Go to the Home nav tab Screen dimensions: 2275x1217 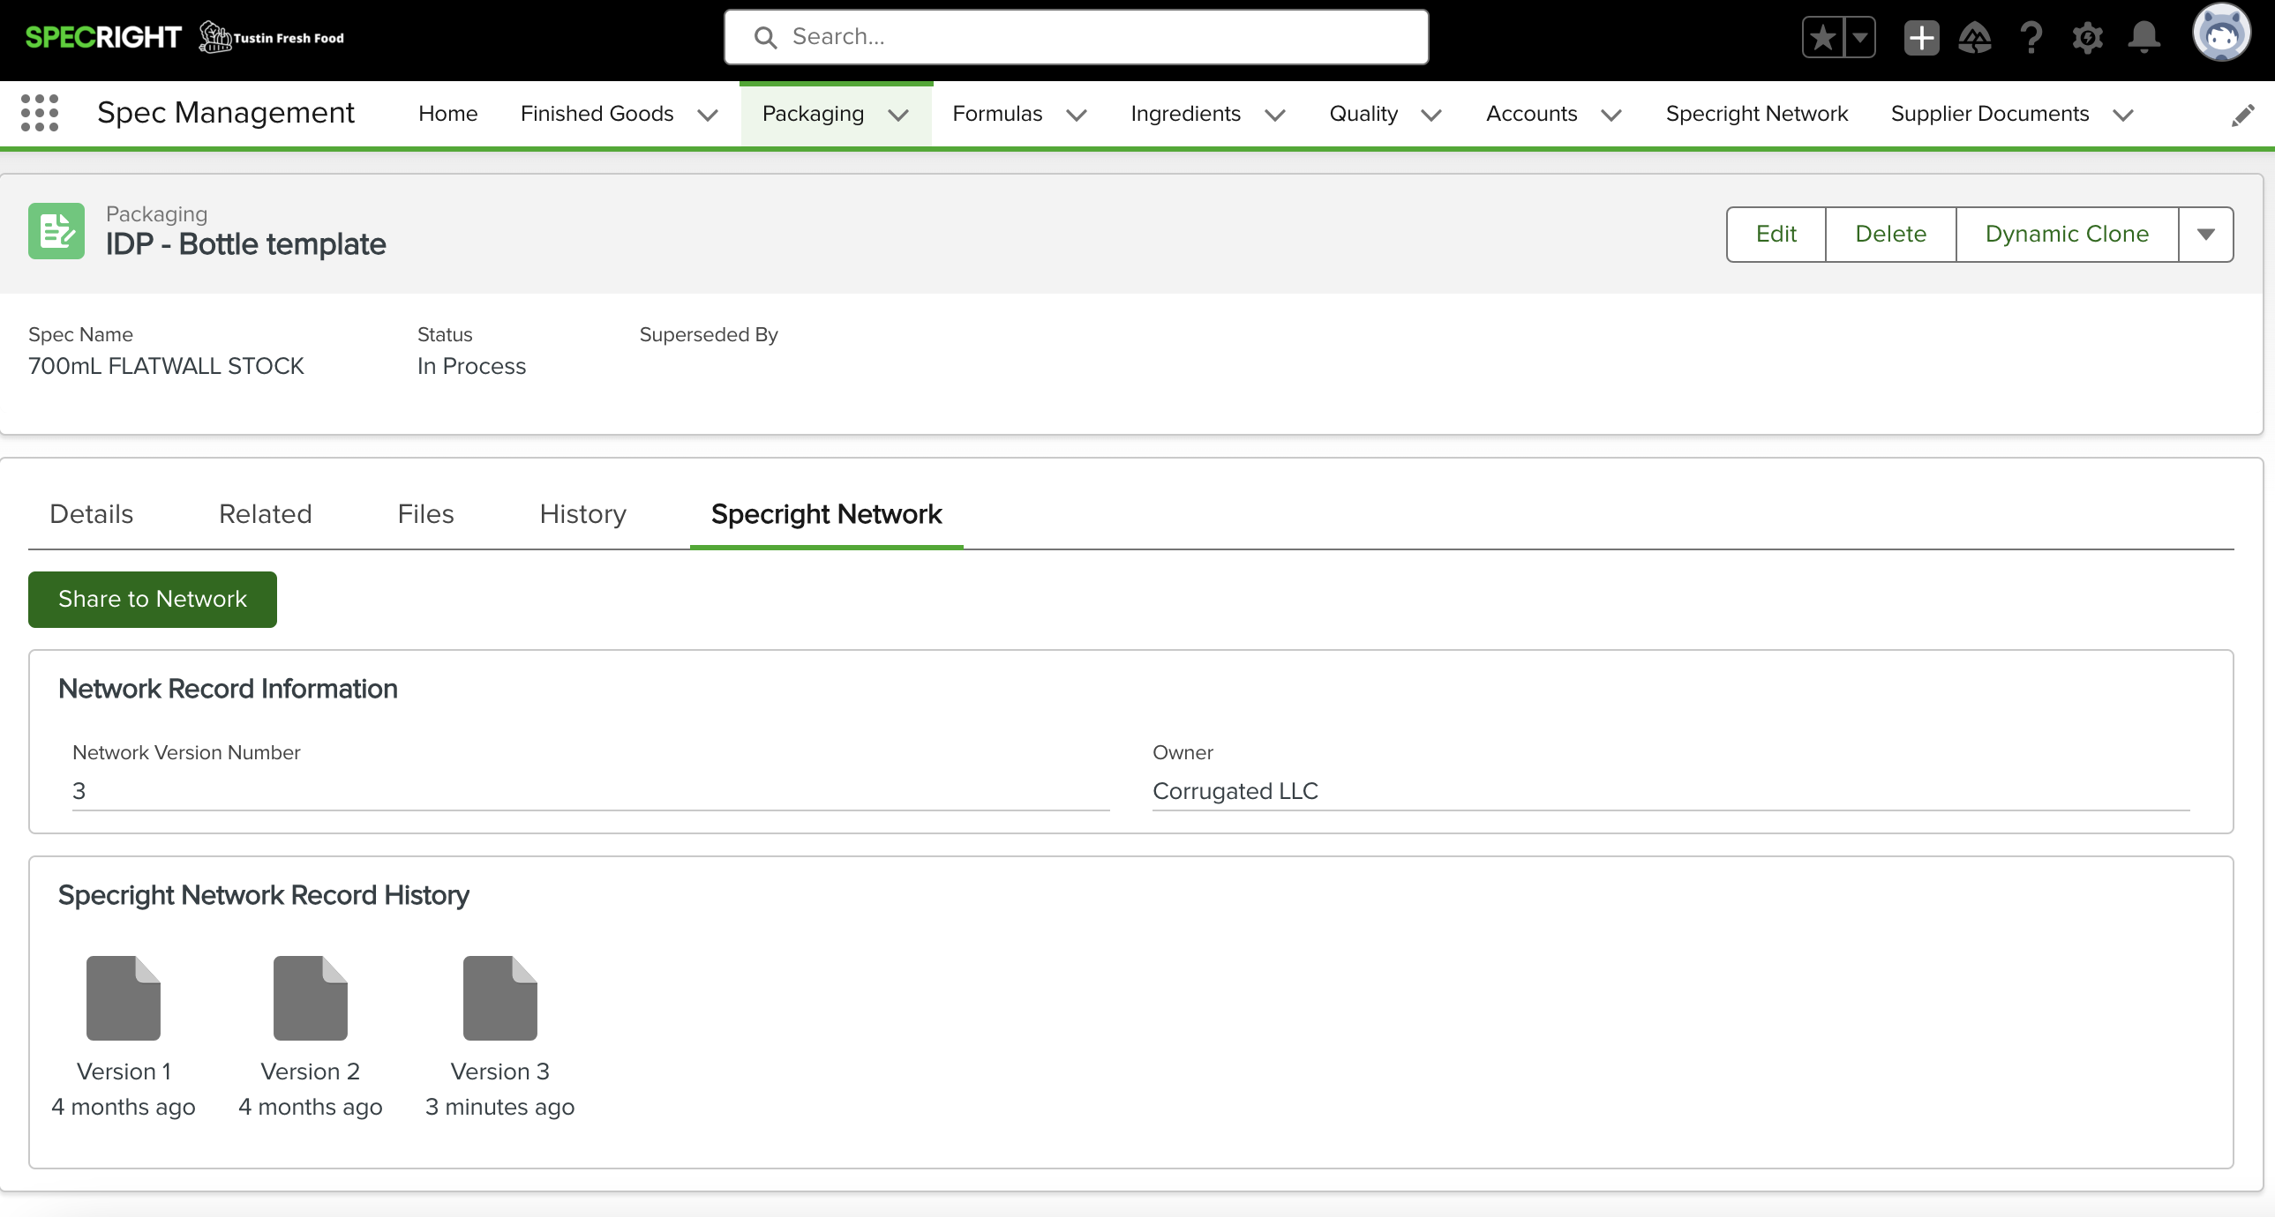point(447,114)
